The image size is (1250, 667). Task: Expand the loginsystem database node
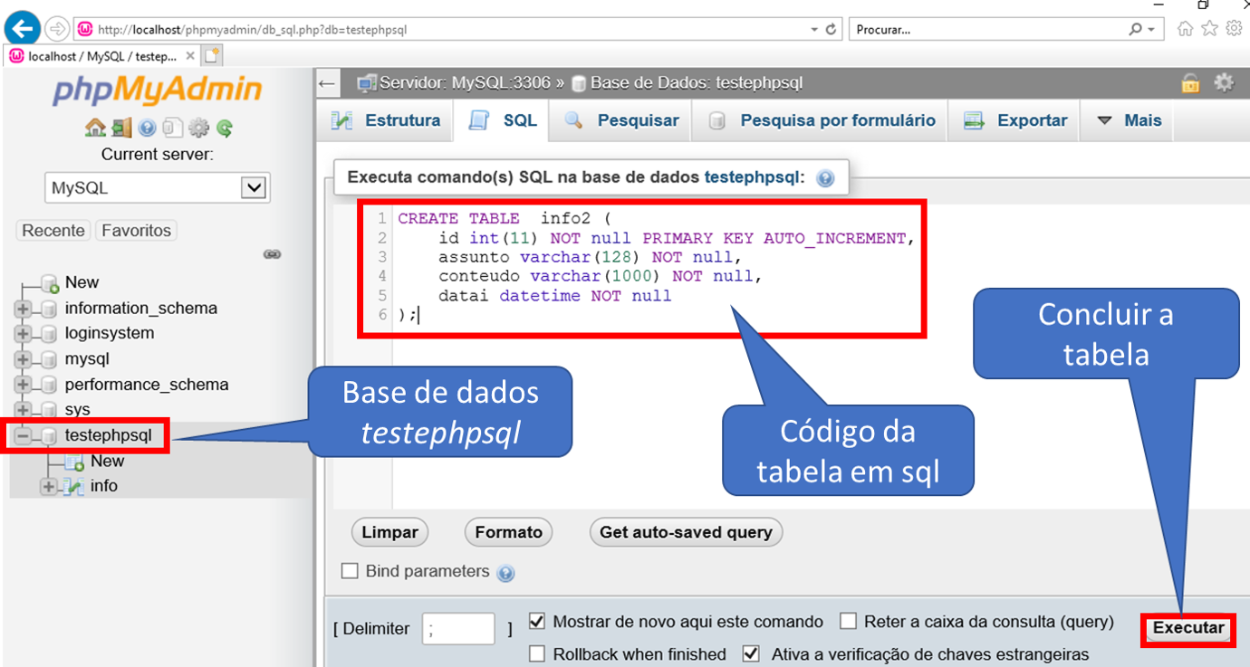point(23,334)
